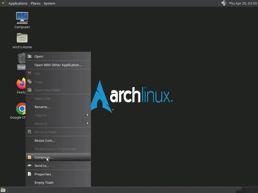Open the Applications menu

(18, 3)
